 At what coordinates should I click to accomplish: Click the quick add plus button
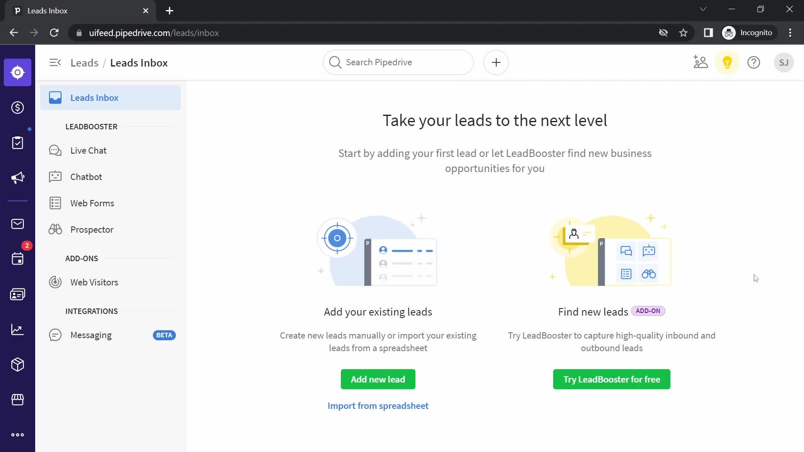coord(496,62)
